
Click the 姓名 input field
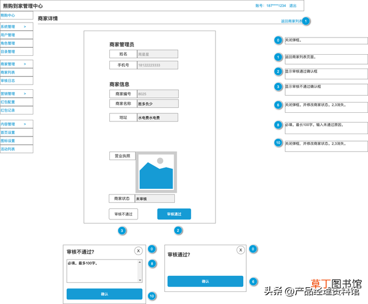(158, 54)
